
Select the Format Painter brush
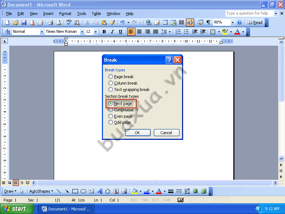pyautogui.click(x=112, y=22)
